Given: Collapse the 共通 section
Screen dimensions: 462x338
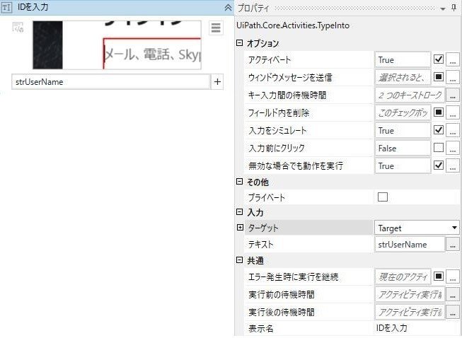Looking at the screenshot, I should pyautogui.click(x=240, y=260).
